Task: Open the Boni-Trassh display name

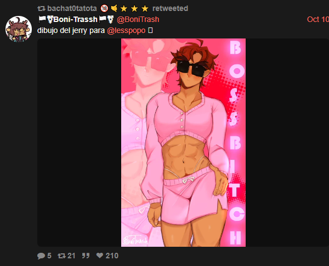Action: click(x=75, y=19)
